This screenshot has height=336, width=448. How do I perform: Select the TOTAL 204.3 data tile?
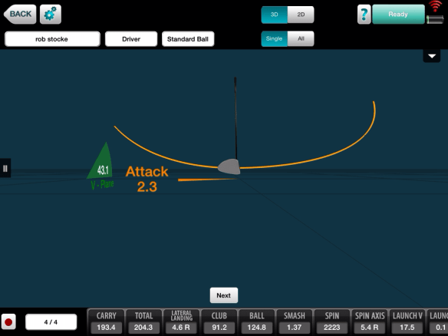(x=143, y=322)
